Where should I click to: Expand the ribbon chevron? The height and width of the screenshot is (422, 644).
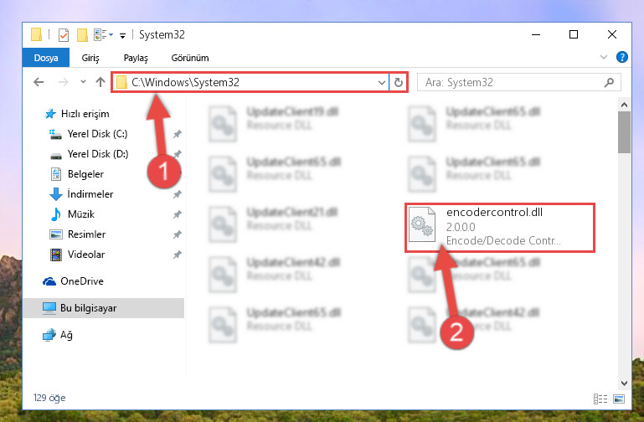(x=603, y=57)
